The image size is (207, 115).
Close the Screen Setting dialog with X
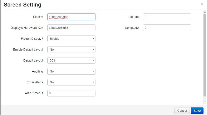tap(202, 4)
